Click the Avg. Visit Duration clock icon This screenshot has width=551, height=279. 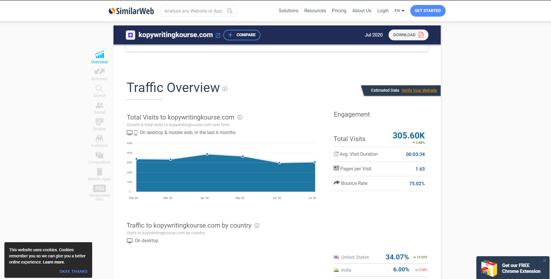coord(336,154)
